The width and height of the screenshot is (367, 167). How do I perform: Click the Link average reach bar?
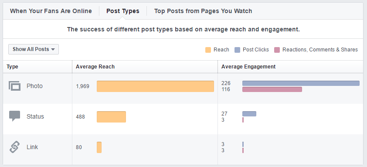click(99, 147)
